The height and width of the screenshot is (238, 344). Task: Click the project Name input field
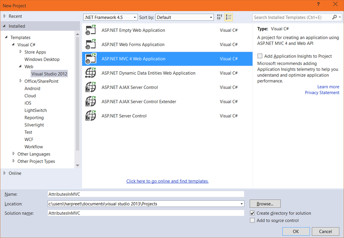(146, 194)
